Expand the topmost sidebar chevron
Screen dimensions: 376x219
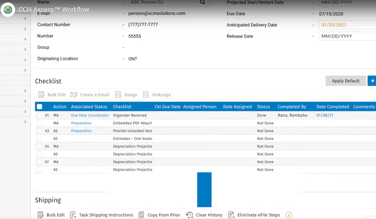click(25, 18)
